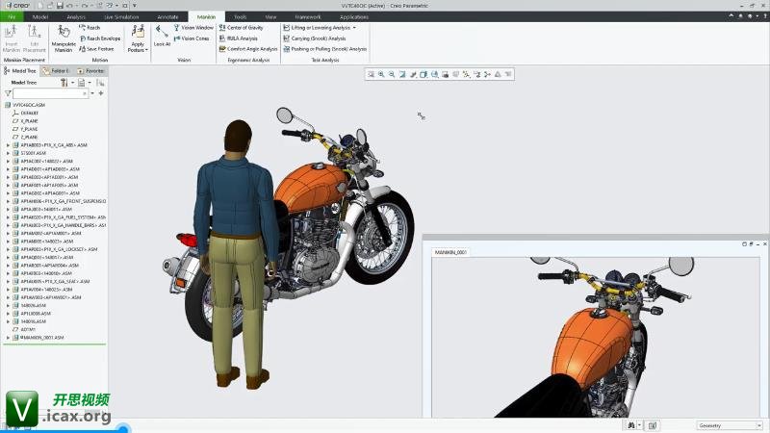Screen dimensions: 770x433
Task: Click RULA Analysis button
Action: tap(241, 38)
